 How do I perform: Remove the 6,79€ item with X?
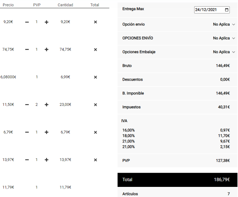(96, 132)
